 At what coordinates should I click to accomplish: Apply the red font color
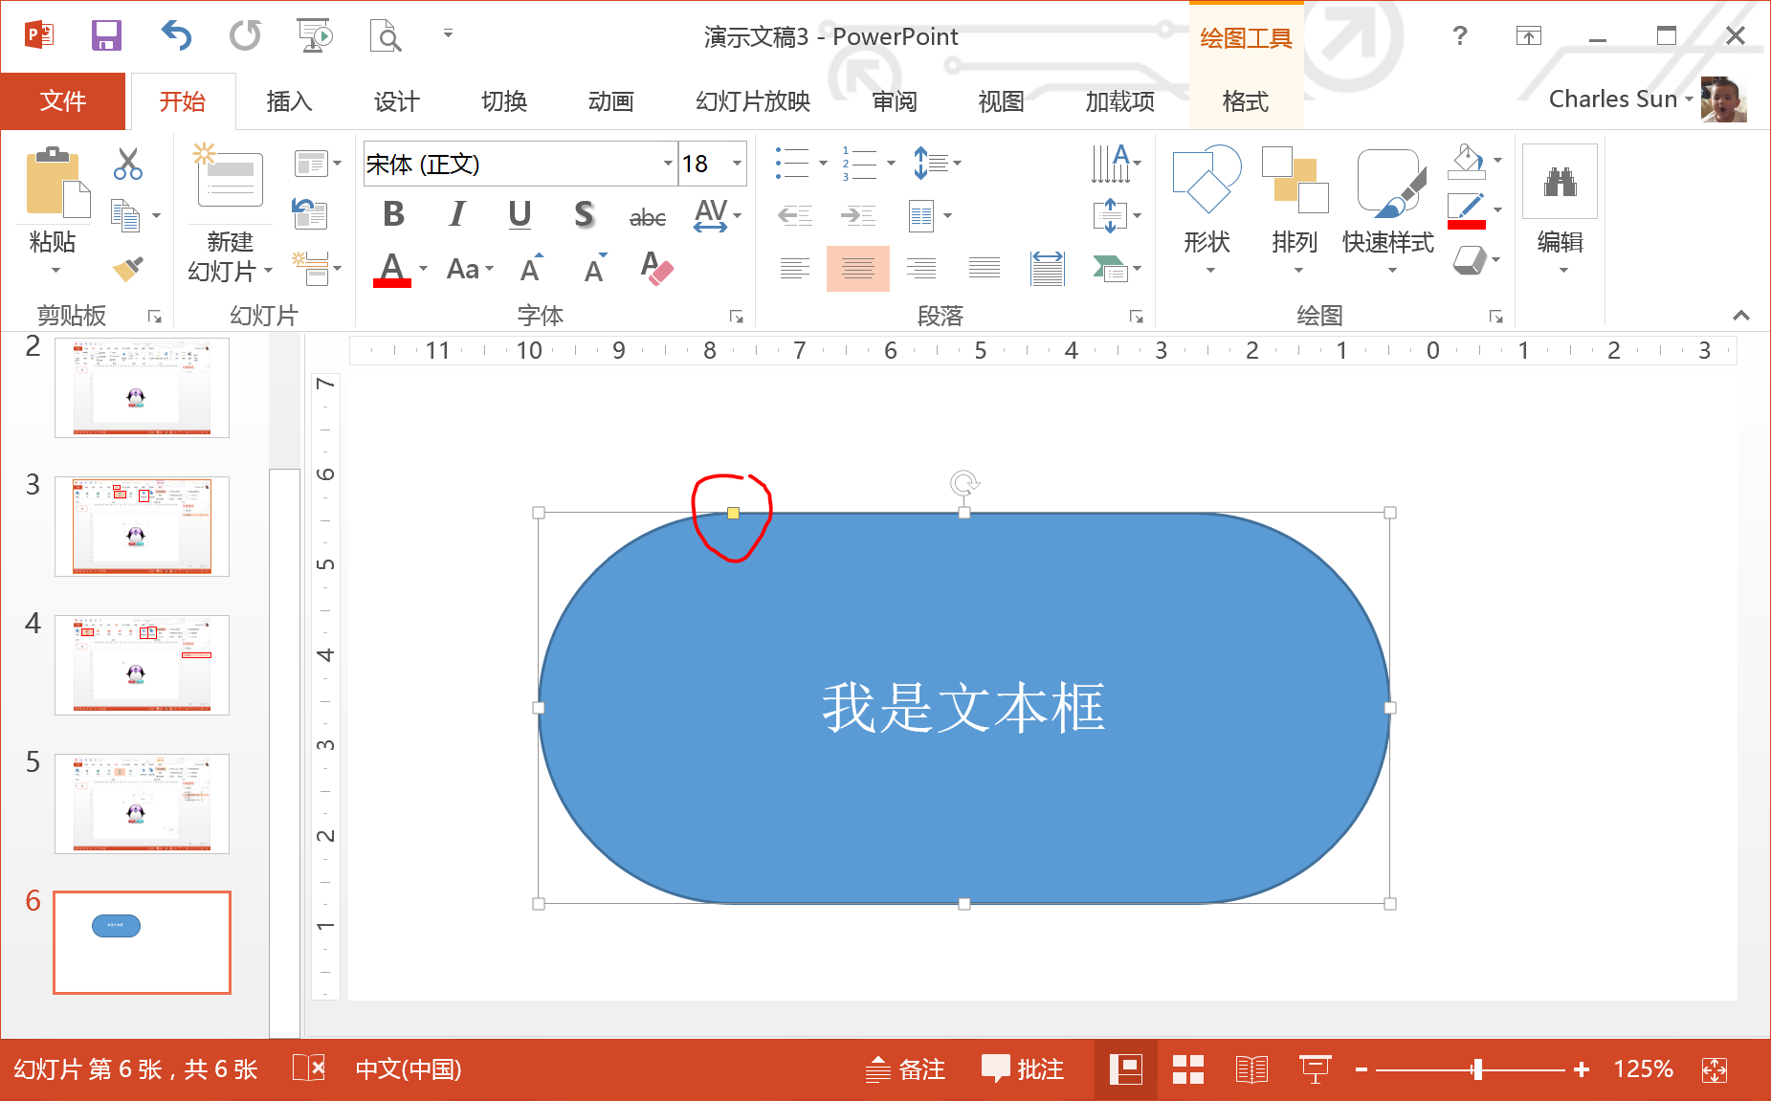click(x=392, y=269)
